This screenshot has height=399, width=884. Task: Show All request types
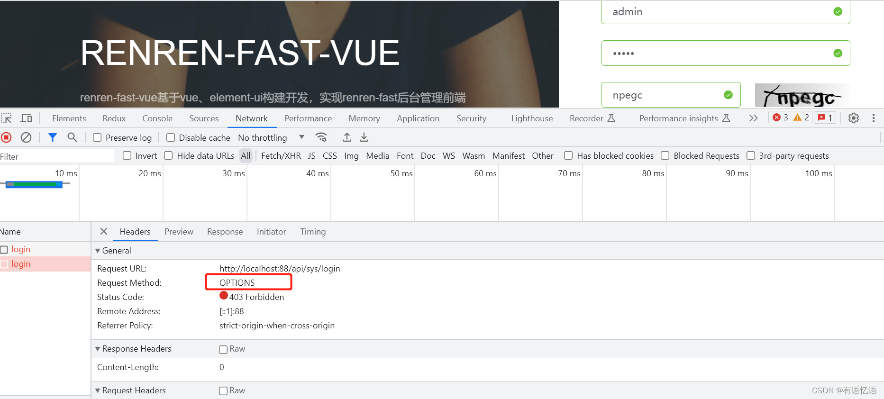pos(246,156)
